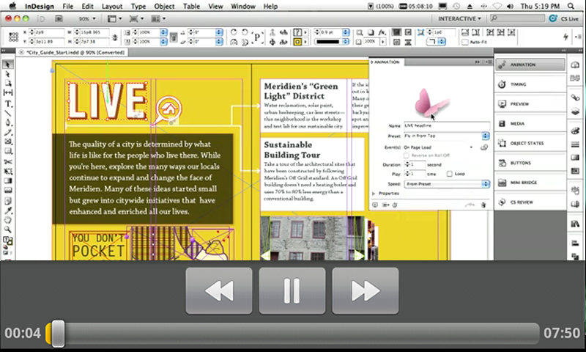The height and width of the screenshot is (352, 586).
Task: Choose the black arrow Selection tool
Action: [x=7, y=65]
